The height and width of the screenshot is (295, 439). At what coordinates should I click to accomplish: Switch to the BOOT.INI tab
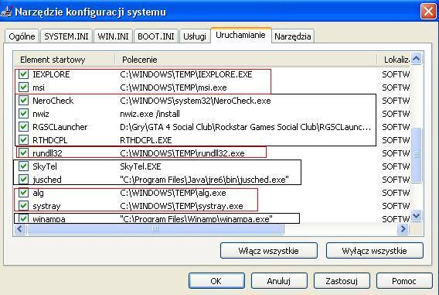(x=156, y=36)
